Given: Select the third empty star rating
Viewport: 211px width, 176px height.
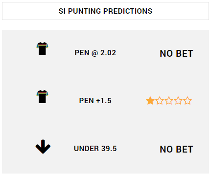Looking at the screenshot, I should [169, 101].
